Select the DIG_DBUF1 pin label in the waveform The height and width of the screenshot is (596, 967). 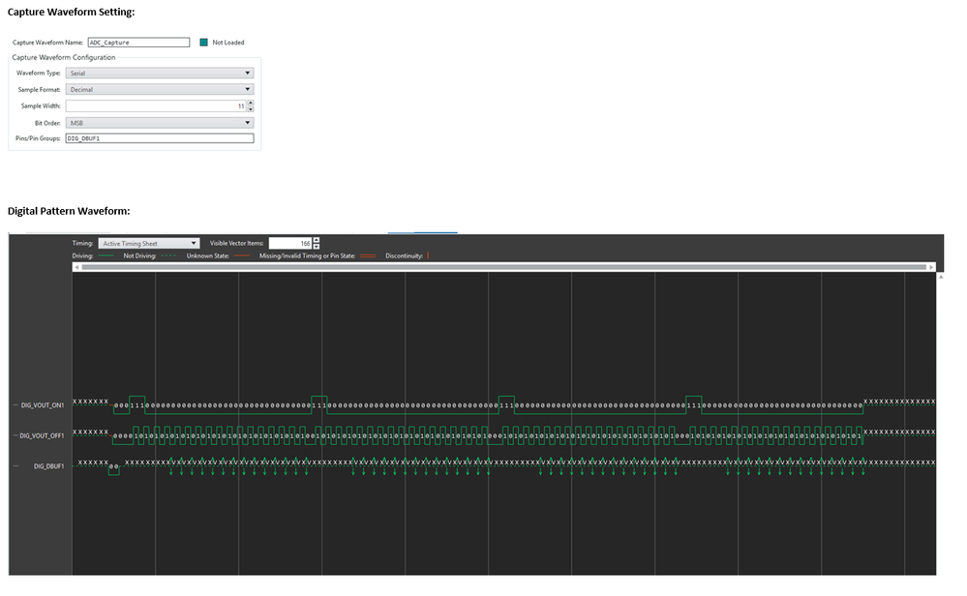click(48, 466)
